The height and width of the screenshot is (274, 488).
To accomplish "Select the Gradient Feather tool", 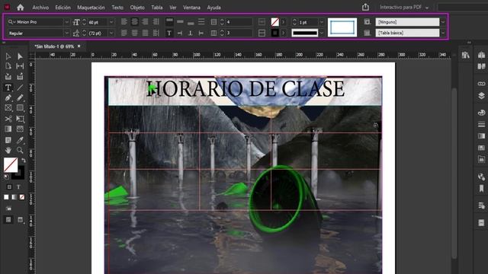I will pyautogui.click(x=20, y=129).
